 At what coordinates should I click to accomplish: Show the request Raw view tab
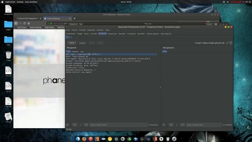68,51
